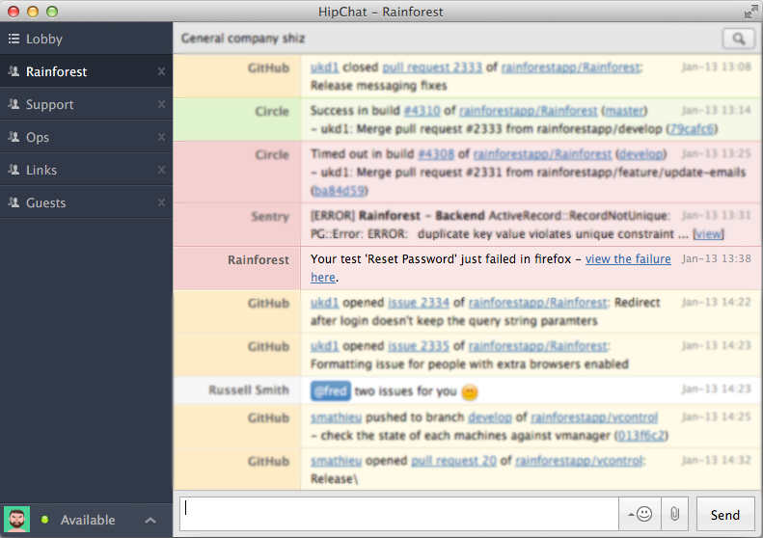Open the 'view the failure' link

point(628,258)
